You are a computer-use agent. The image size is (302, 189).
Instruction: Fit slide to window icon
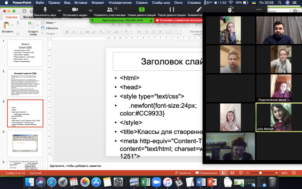click(x=294, y=173)
